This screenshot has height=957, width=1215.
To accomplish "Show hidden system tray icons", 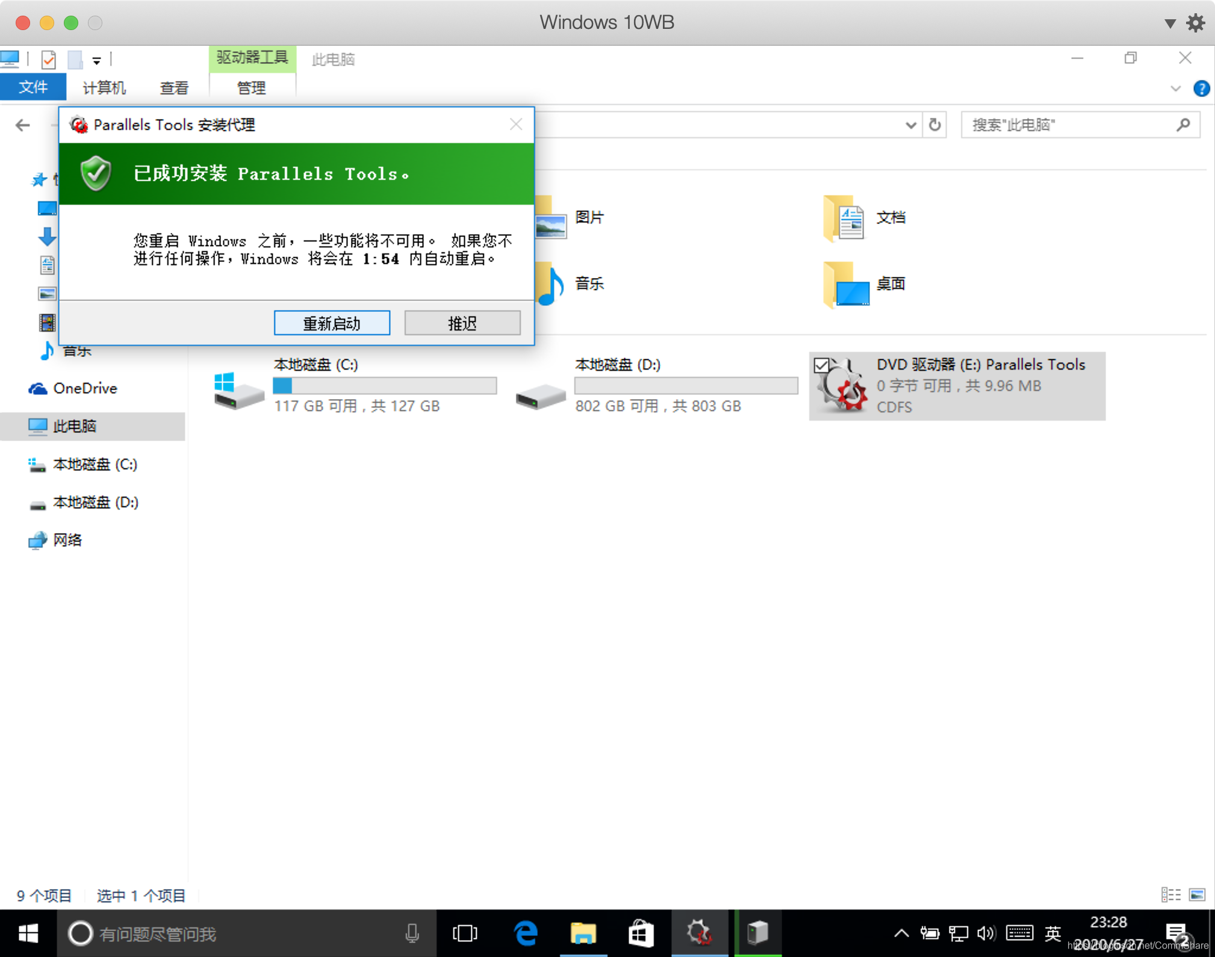I will [x=901, y=934].
